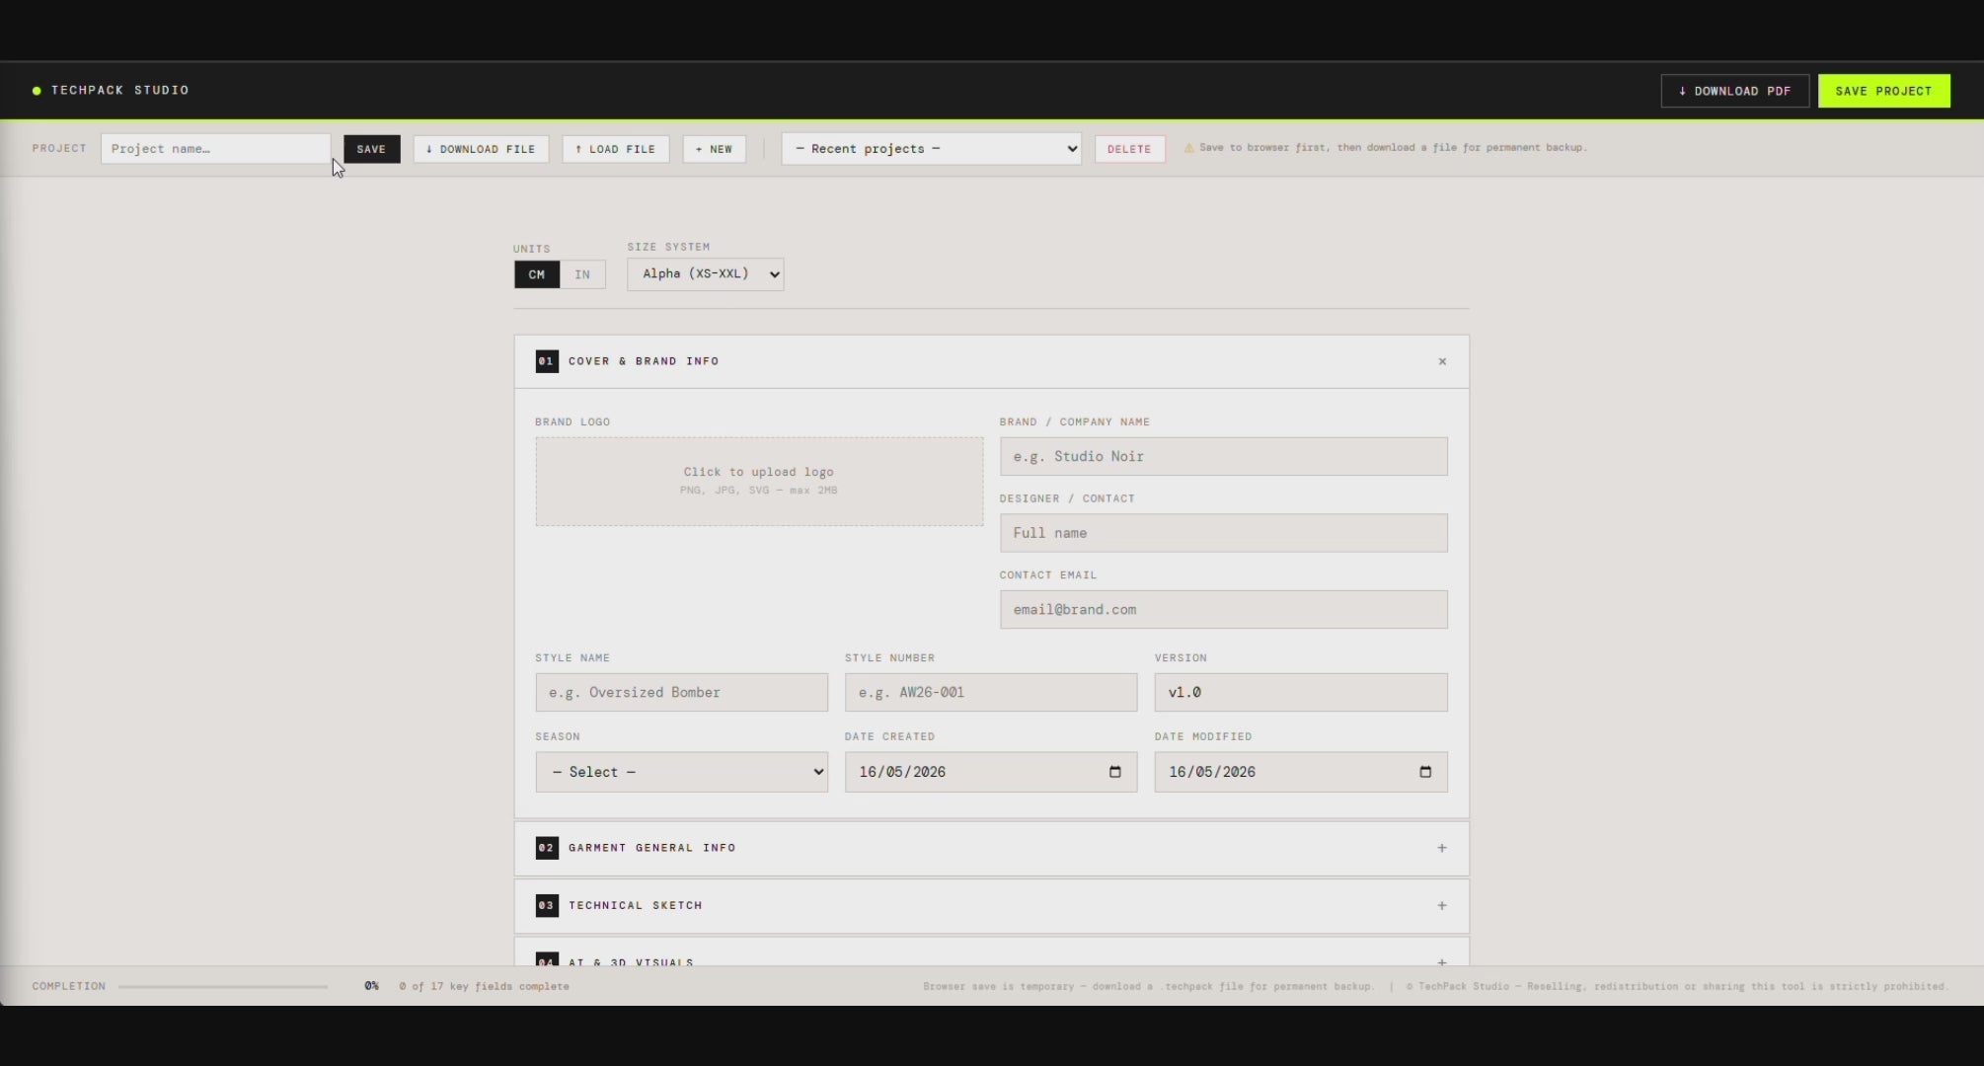Image resolution: width=1984 pixels, height=1066 pixels.
Task: Click the Load File button
Action: coord(616,149)
